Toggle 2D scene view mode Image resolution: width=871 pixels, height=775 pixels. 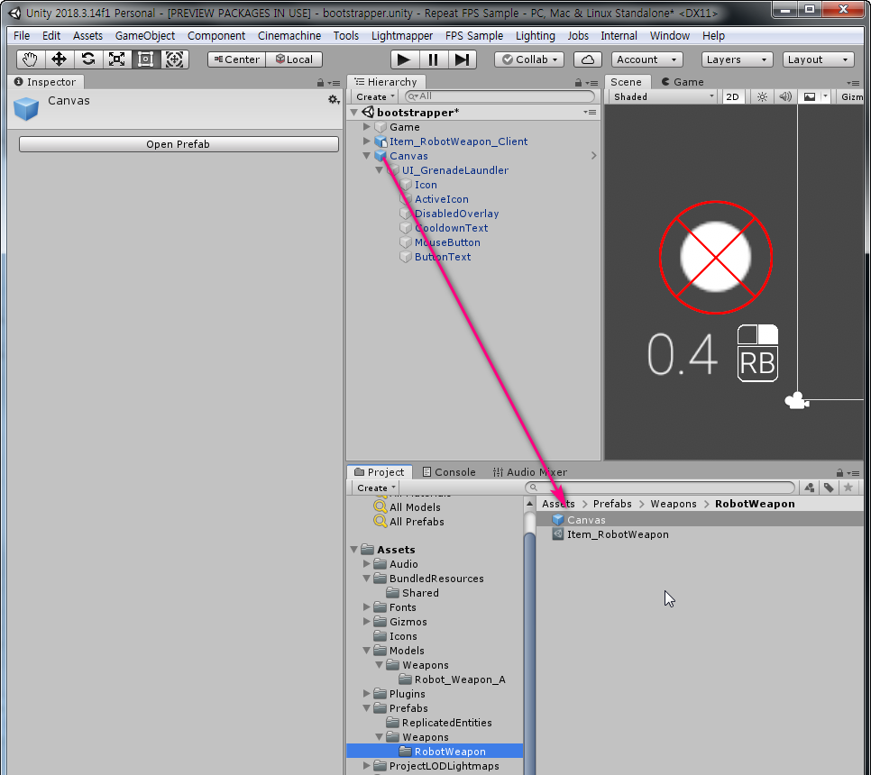(733, 96)
